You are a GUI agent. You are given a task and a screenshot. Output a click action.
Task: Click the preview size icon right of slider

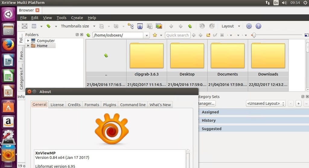pyautogui.click(x=307, y=35)
